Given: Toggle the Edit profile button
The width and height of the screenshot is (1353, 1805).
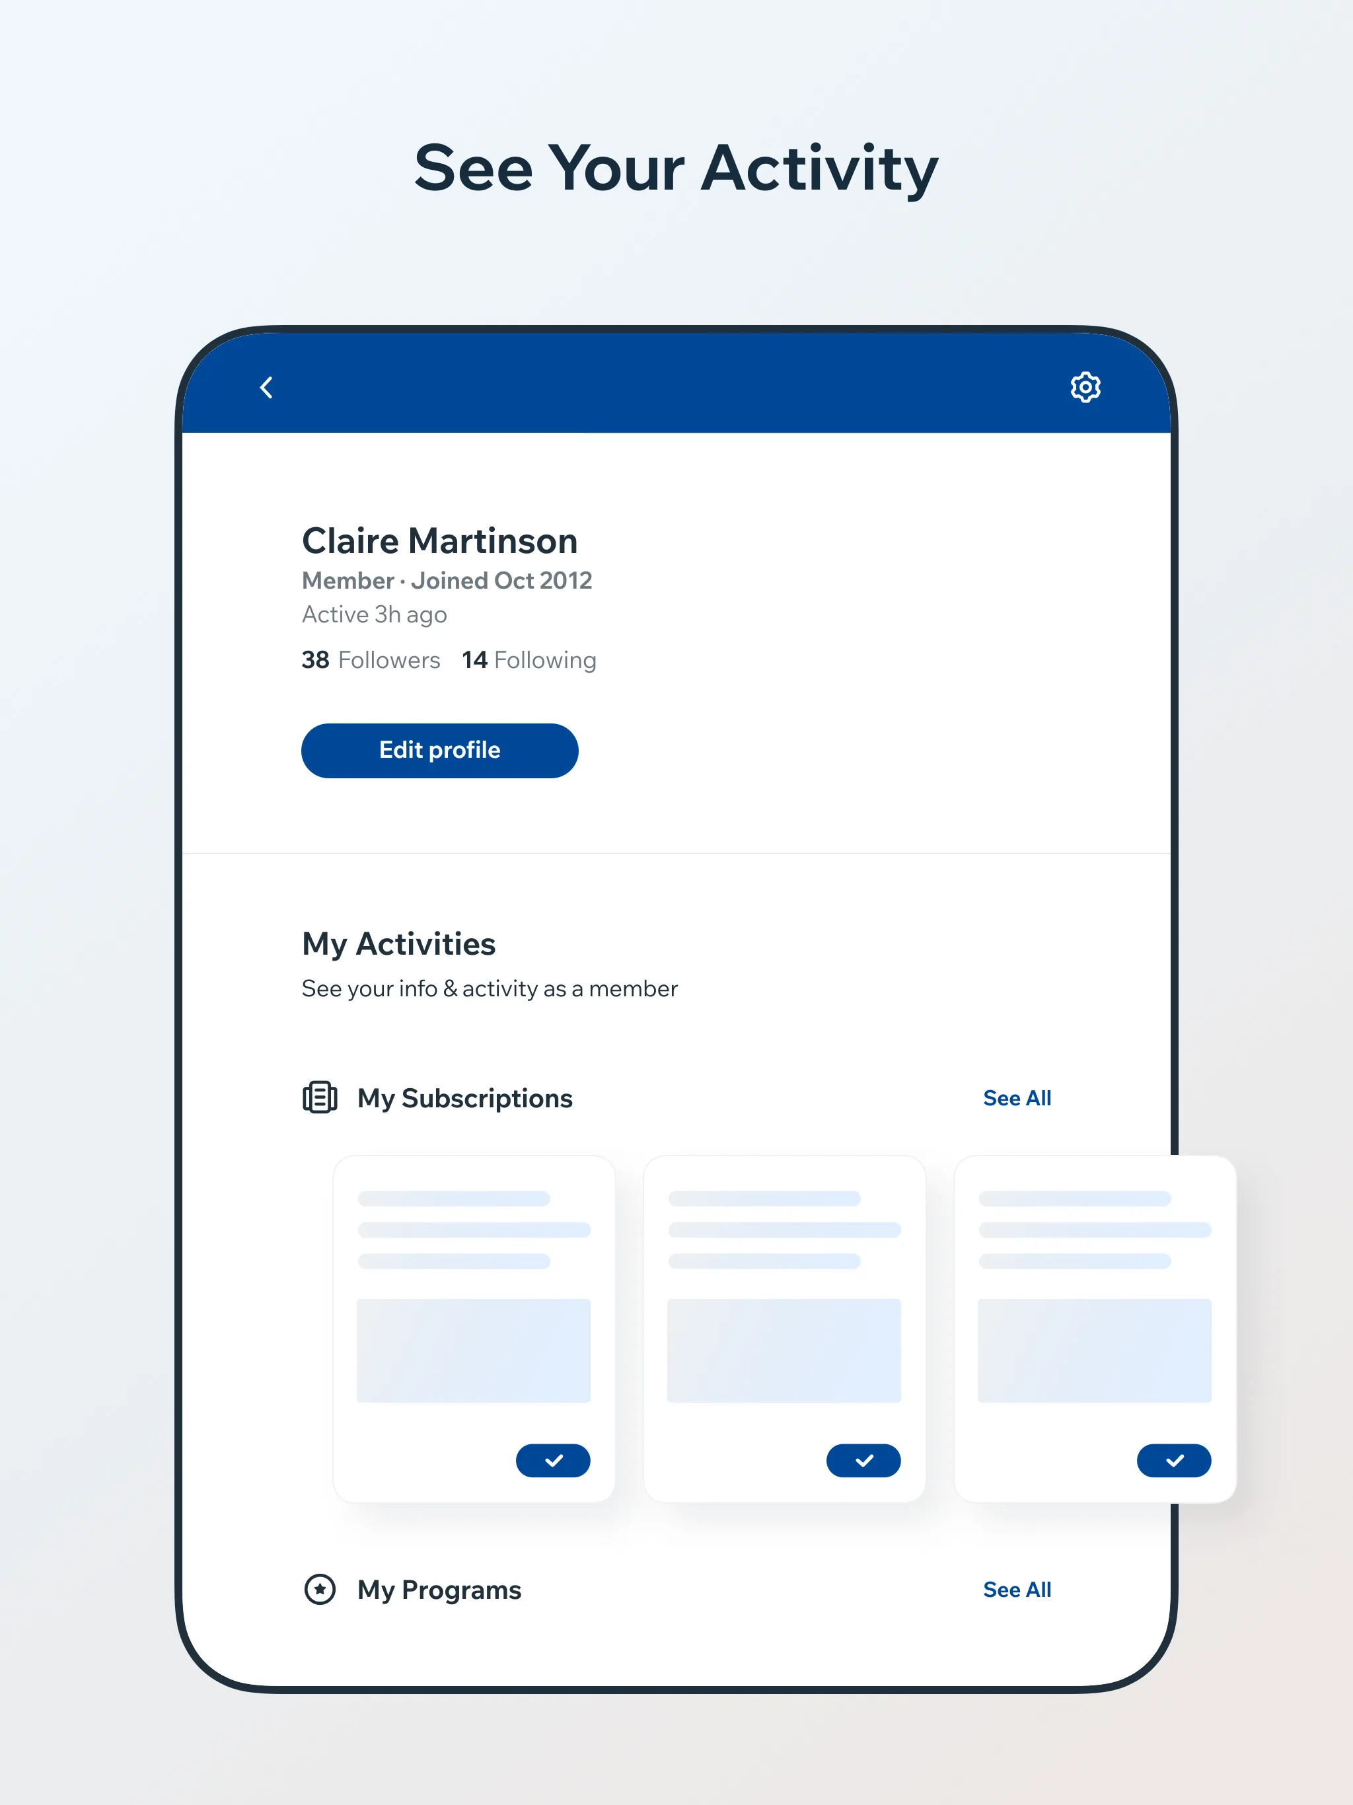Looking at the screenshot, I should coord(439,749).
